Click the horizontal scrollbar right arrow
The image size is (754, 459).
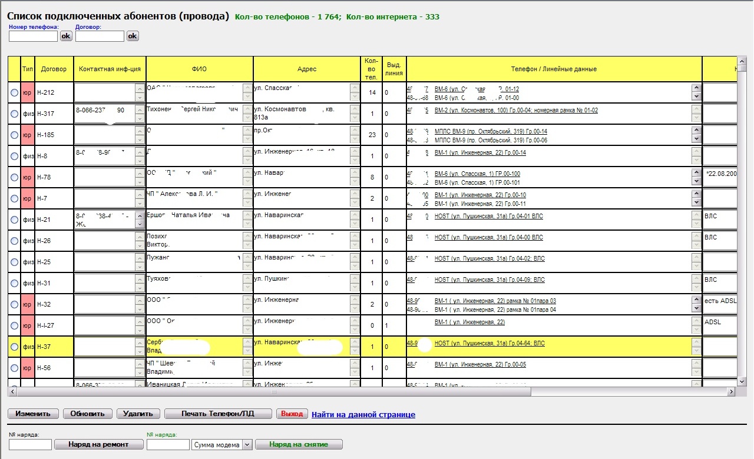click(x=731, y=392)
